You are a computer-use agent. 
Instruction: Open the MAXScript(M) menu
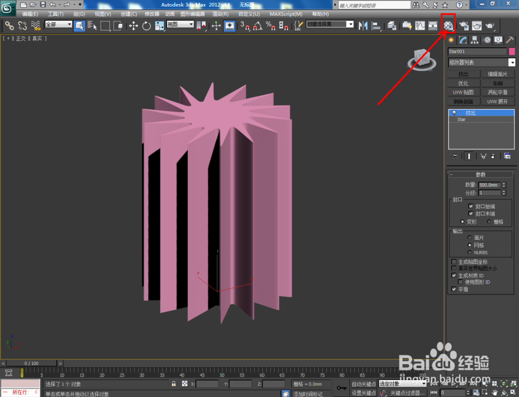(x=286, y=14)
